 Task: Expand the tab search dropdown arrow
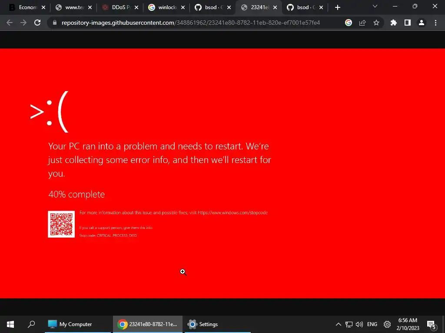coord(375,6)
